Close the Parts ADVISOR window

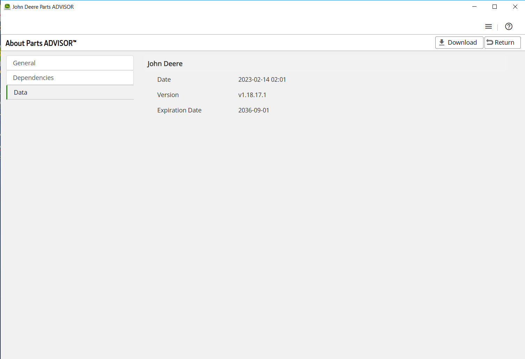(515, 7)
